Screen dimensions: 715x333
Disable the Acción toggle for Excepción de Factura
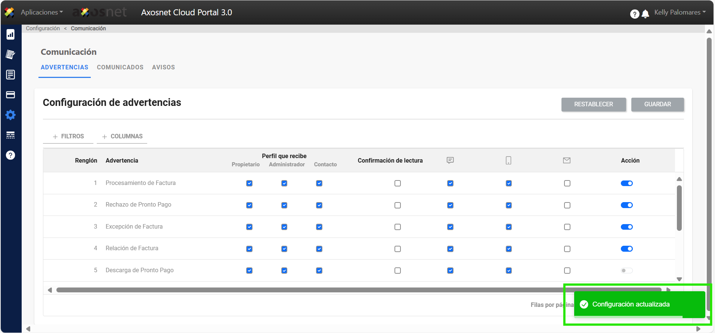coord(626,227)
